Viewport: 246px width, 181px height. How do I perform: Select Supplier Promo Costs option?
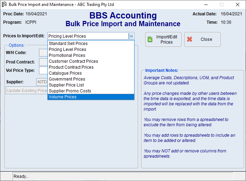[70, 91]
